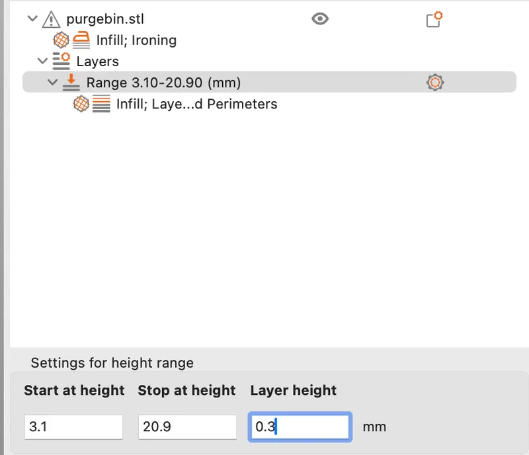This screenshot has width=529, height=455.
Task: Click the gear icon on the Range row
Action: (435, 83)
